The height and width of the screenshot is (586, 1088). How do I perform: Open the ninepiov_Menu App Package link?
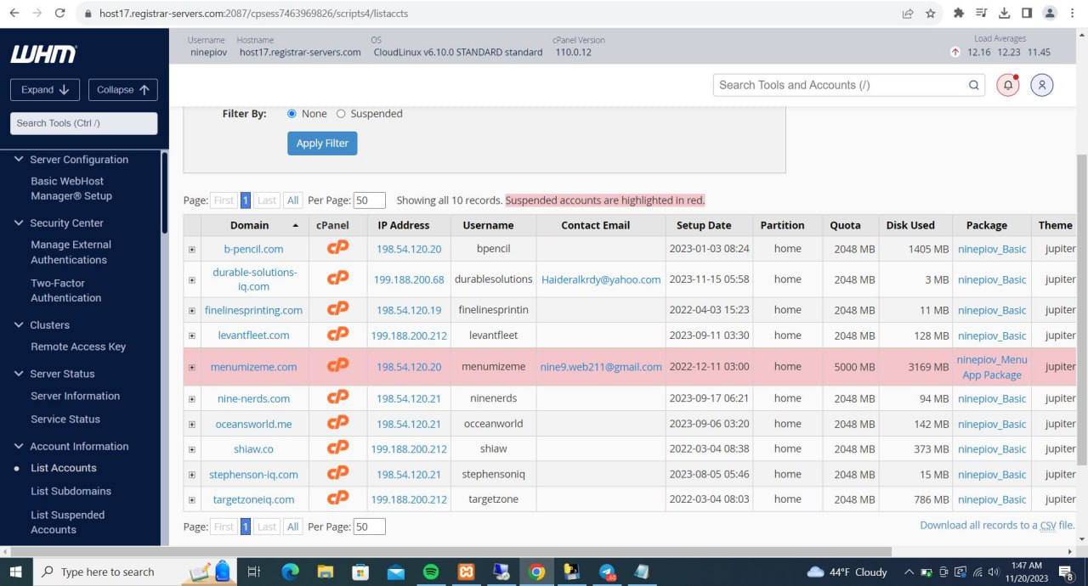pyautogui.click(x=992, y=367)
